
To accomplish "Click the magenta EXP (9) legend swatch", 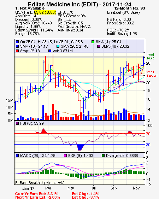I will click(x=65, y=156).
